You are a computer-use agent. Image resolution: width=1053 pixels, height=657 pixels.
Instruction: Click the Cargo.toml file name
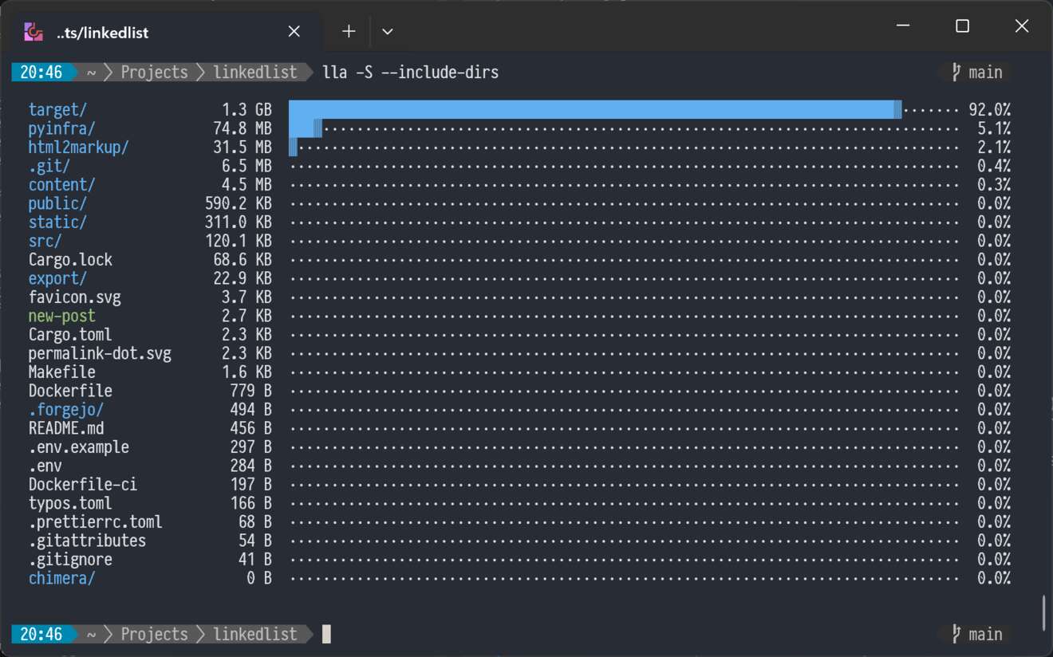pos(70,335)
